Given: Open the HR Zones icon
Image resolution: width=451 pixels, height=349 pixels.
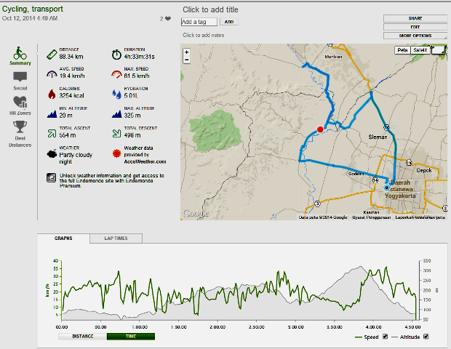Looking at the screenshot, I should coord(20,102).
